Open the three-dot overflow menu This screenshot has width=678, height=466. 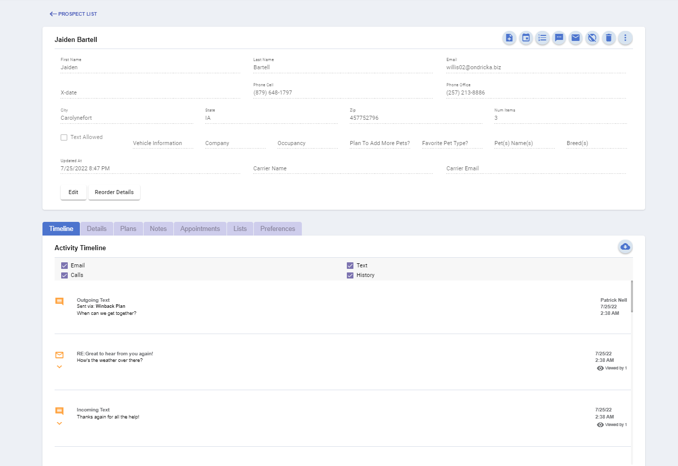tap(625, 38)
